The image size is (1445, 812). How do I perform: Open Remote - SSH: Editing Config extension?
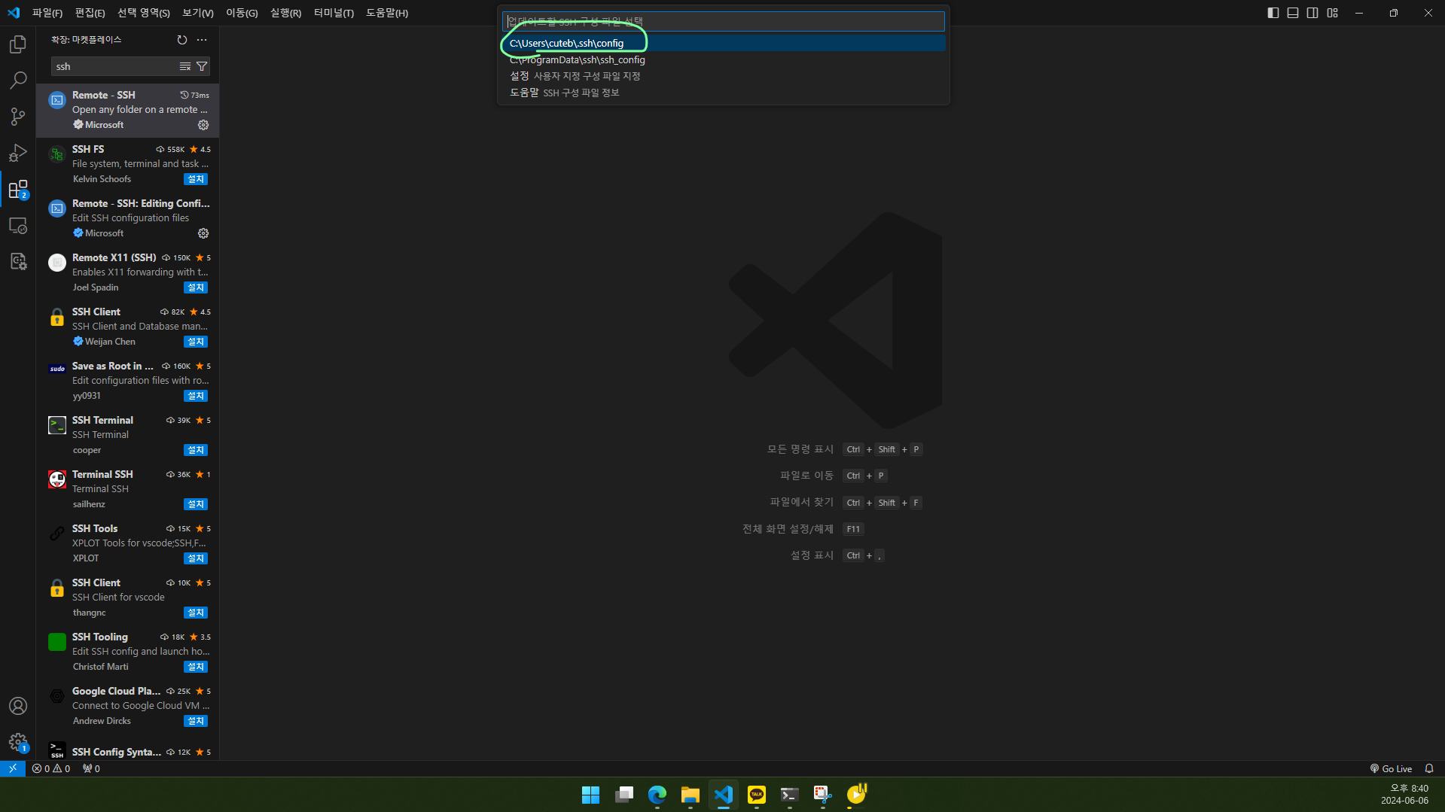(x=127, y=218)
